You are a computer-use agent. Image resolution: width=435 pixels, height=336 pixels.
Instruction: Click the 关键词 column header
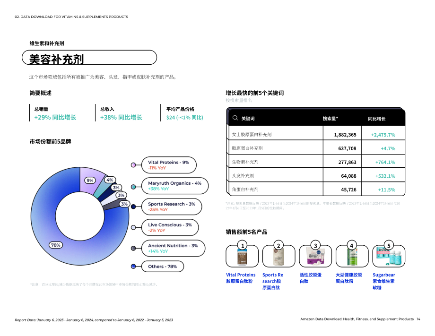248,119
